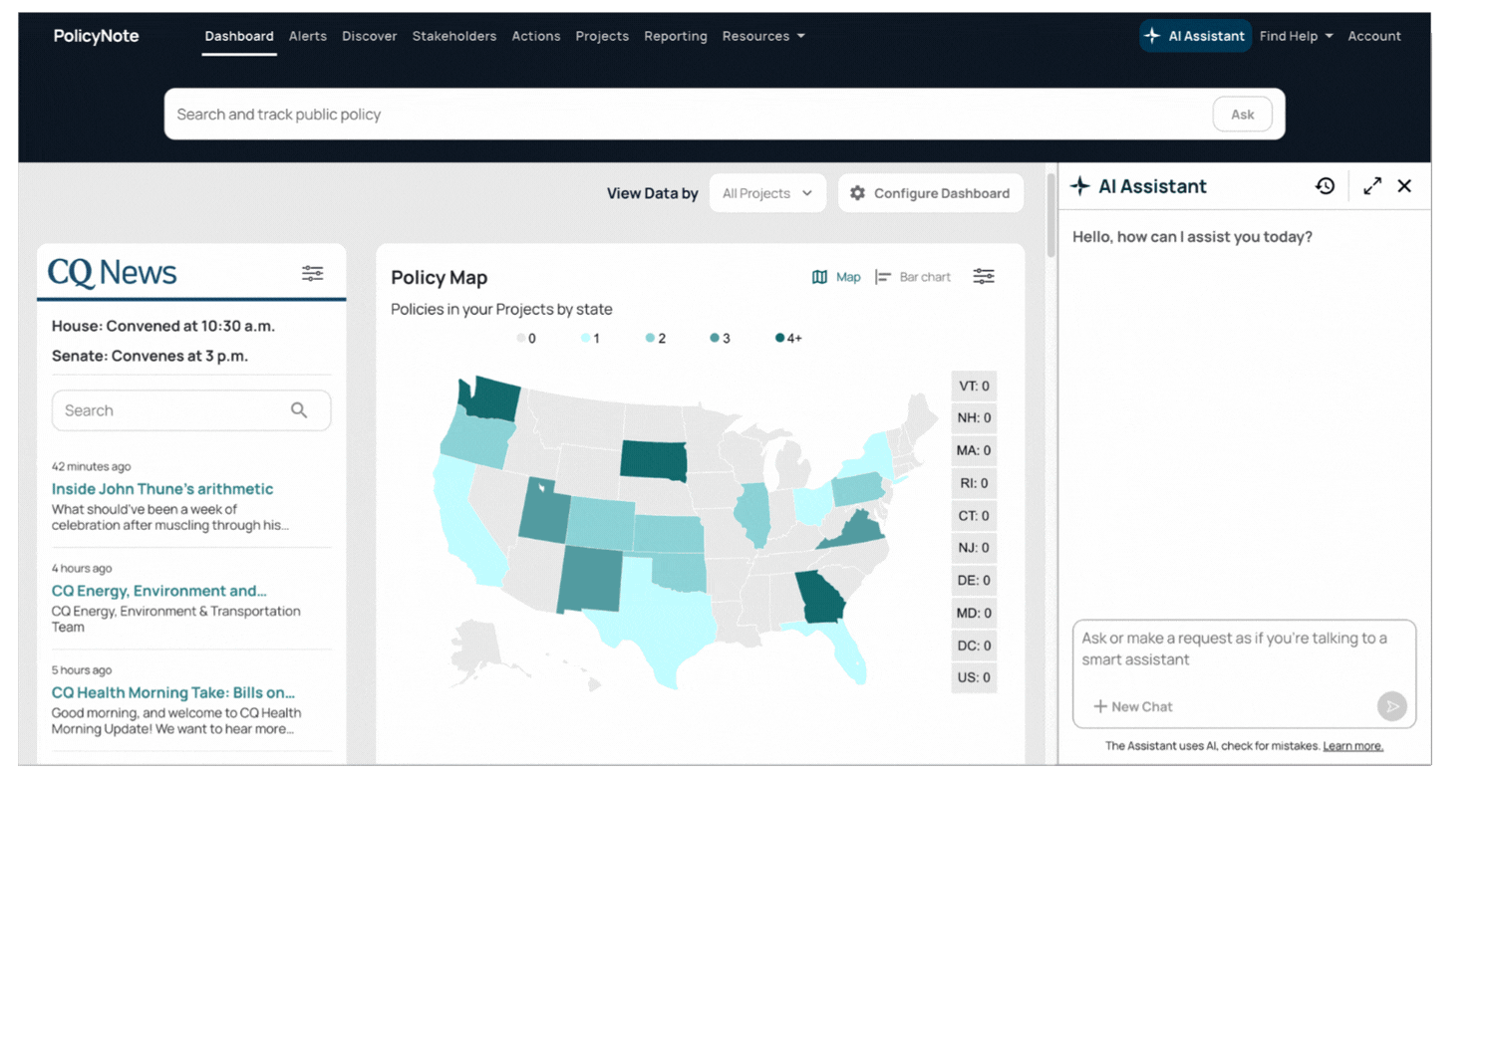Screen dimensions: 1495x1046
Task: Select Utah on the map
Action: pyautogui.click(x=544, y=512)
